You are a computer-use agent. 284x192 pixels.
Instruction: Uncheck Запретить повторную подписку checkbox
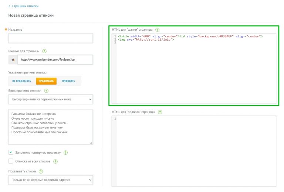(x=11, y=152)
